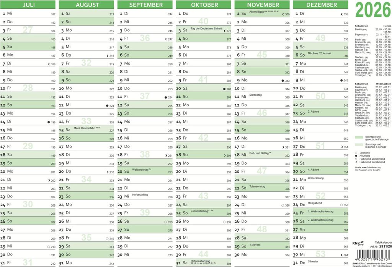This screenshot has width=392, height=267.
Task: Click the large 2026 year title
Action: pyautogui.click(x=373, y=10)
